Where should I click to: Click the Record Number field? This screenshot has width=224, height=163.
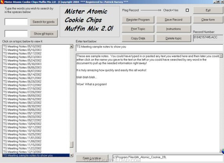coord(208,38)
